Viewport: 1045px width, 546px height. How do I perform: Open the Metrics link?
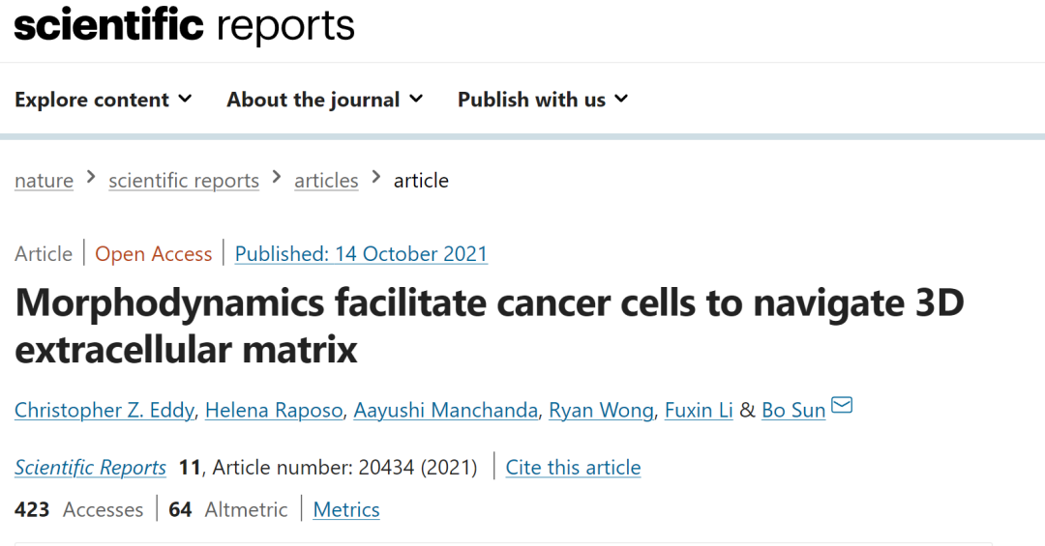346,510
